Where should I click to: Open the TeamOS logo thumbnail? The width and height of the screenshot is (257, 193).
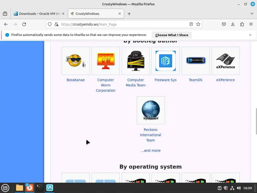tap(196, 61)
